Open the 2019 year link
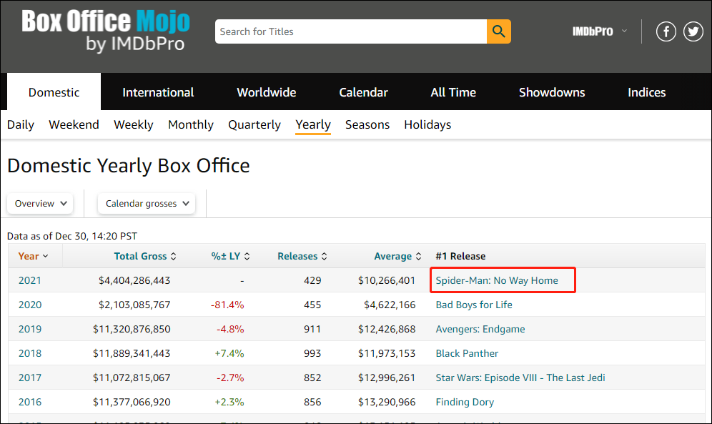 coord(30,329)
